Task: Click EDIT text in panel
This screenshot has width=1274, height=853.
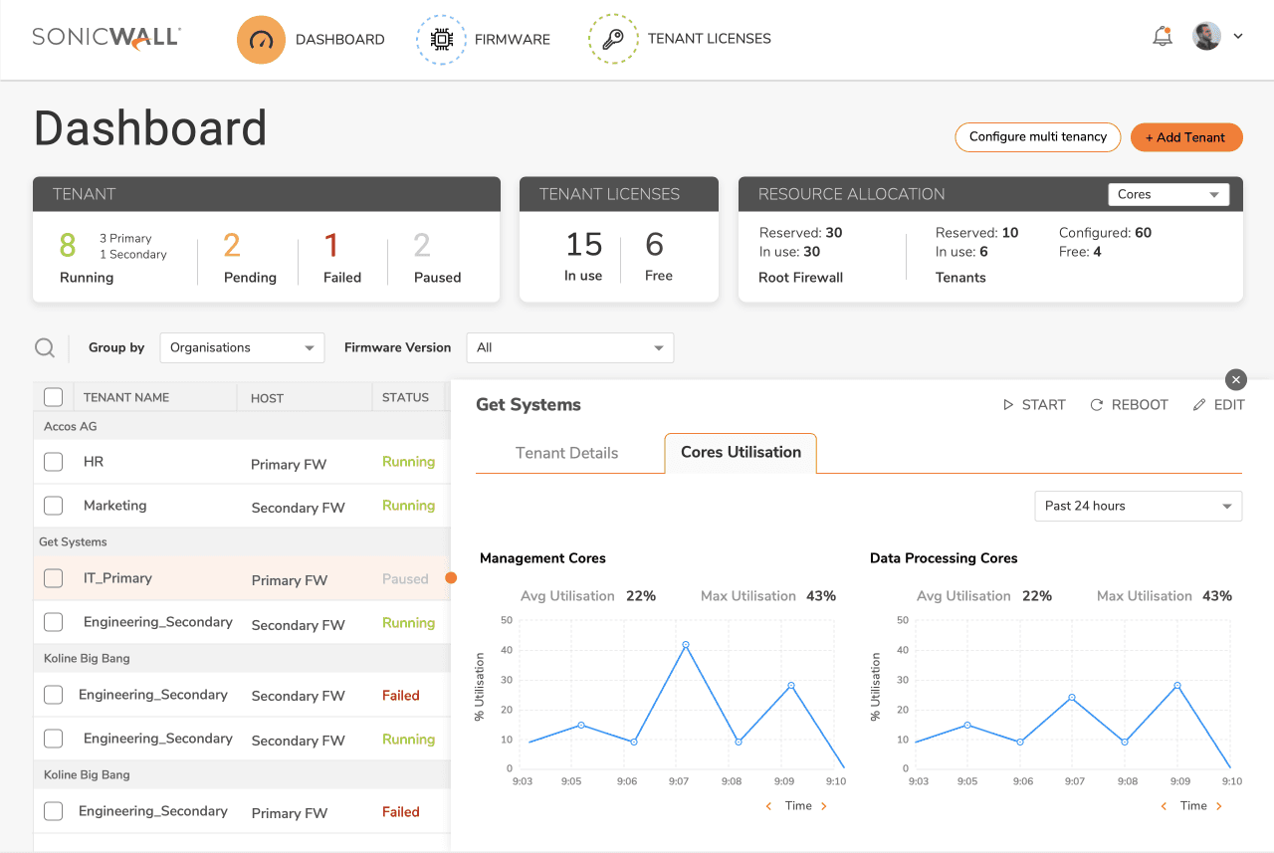Action: 1229,405
